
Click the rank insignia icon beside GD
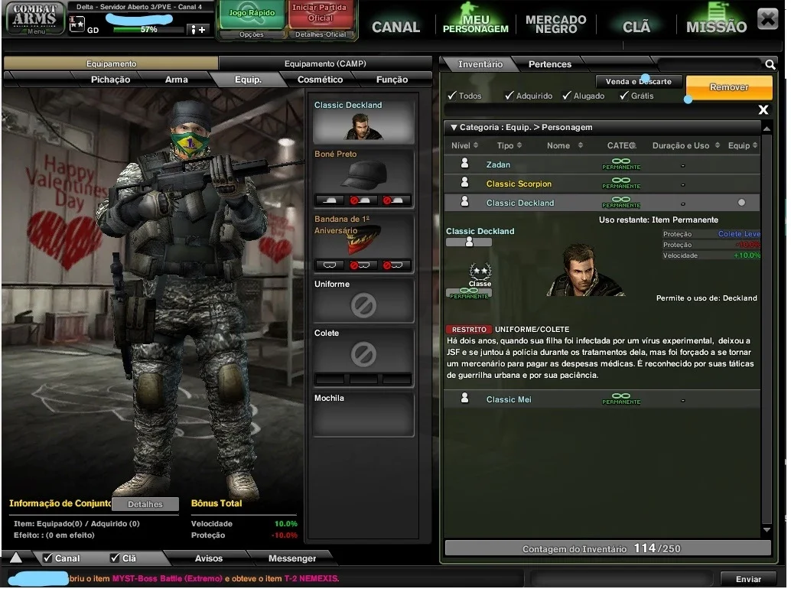pyautogui.click(x=76, y=23)
